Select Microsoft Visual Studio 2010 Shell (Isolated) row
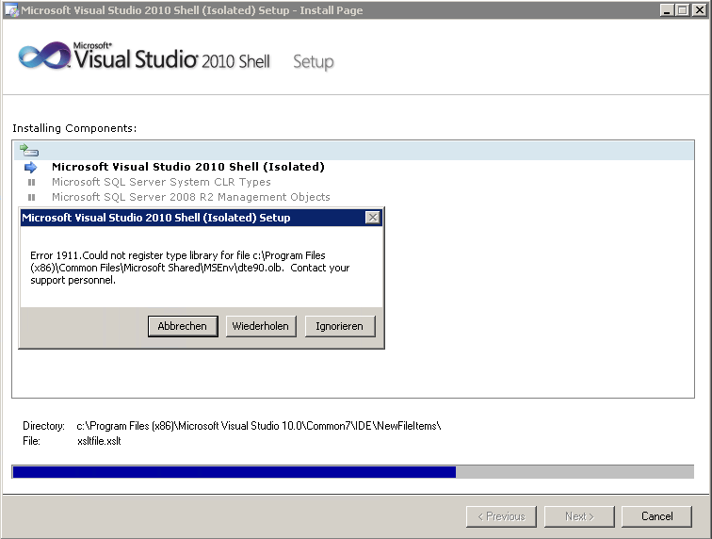 tap(188, 167)
